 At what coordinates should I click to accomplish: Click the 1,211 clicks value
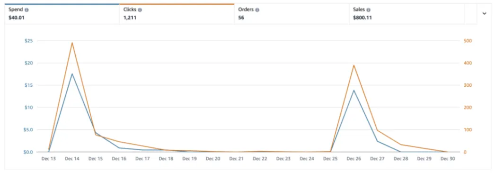pos(130,18)
